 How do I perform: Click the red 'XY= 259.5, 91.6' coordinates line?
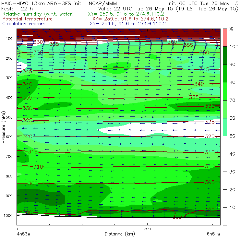pyautogui.click(x=130, y=19)
